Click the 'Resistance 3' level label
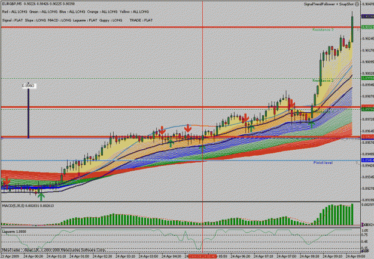374x259 pixels. click(323, 30)
